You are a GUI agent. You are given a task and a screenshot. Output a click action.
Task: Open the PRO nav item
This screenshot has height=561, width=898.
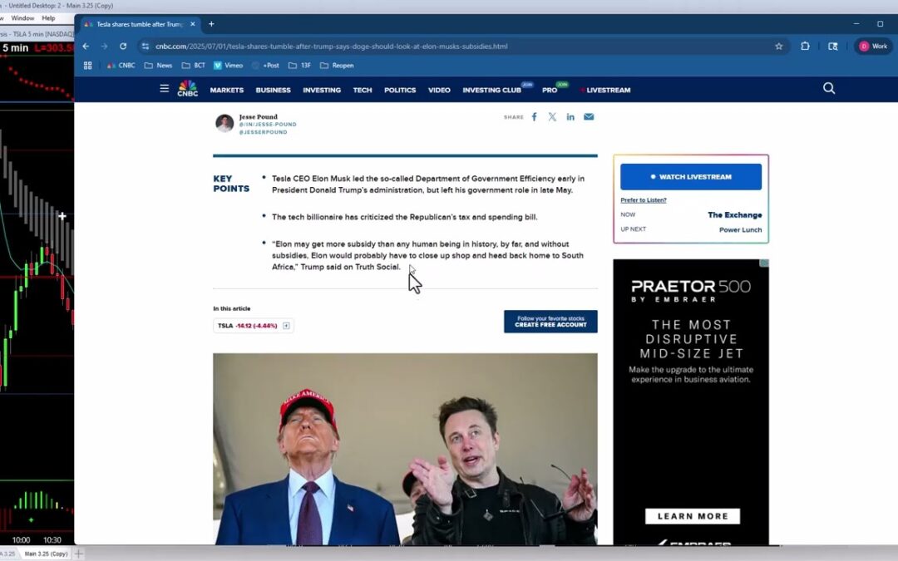(x=550, y=90)
